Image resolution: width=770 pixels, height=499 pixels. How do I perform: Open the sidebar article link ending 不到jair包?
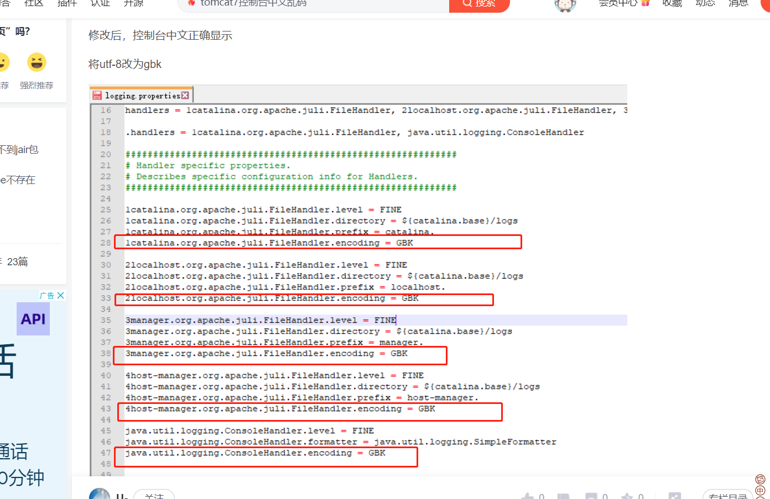pyautogui.click(x=19, y=150)
